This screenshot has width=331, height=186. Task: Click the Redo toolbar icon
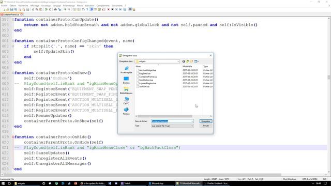pos(50,9)
